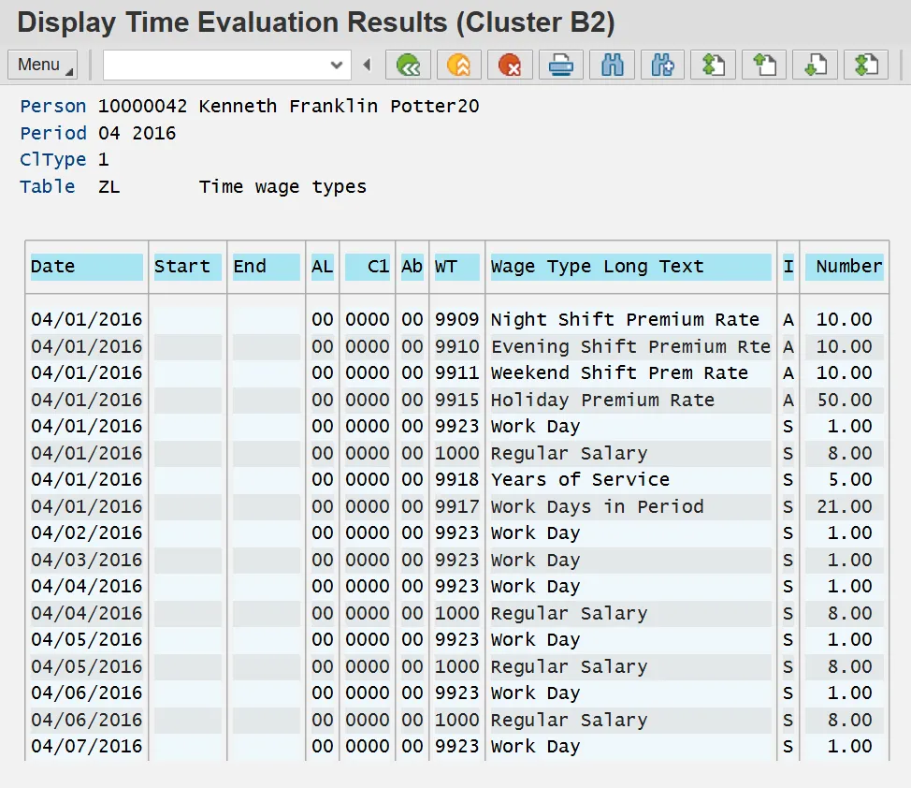This screenshot has height=788, width=911.
Task: Click the red Cancel icon
Action: point(510,65)
